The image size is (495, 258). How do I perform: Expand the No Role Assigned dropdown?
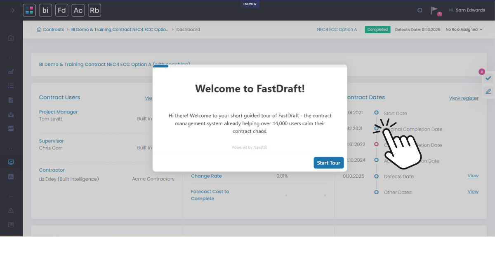464,30
